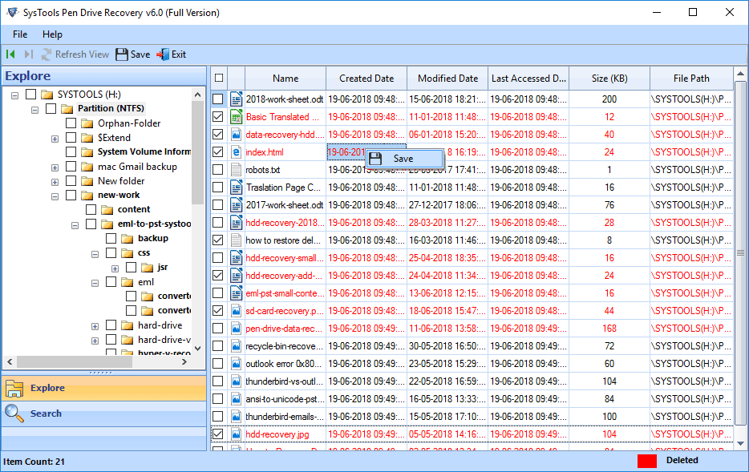Tick the mac Gmail backup folder checkbox
The height and width of the screenshot is (472, 749).
pyautogui.click(x=71, y=167)
